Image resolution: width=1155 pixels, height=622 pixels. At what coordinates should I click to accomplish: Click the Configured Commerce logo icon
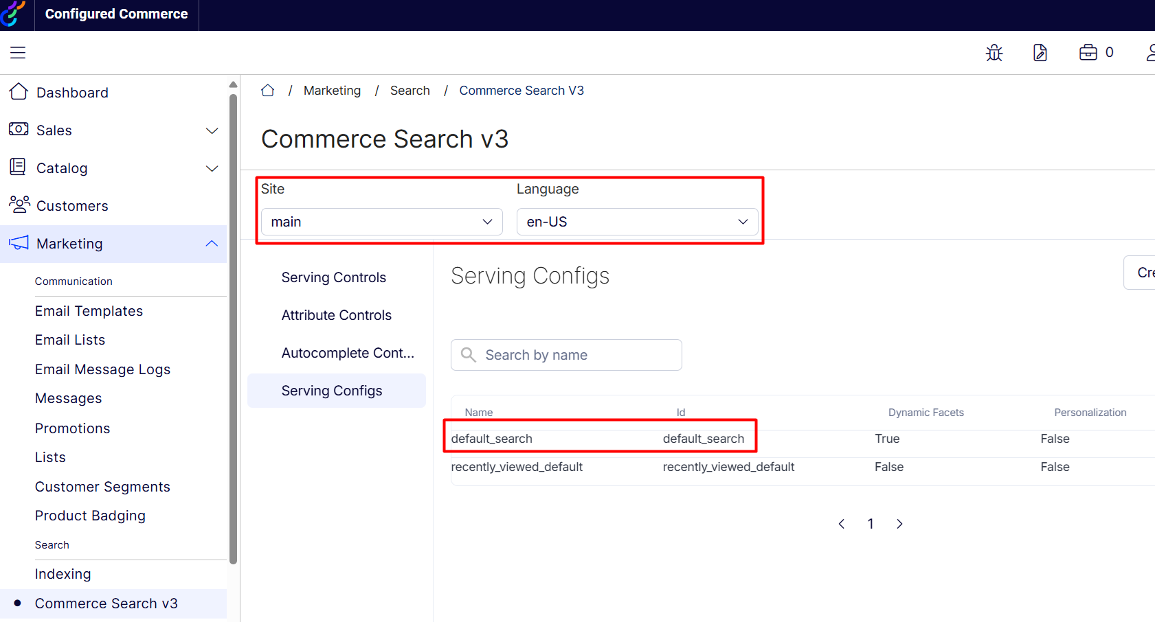12,14
